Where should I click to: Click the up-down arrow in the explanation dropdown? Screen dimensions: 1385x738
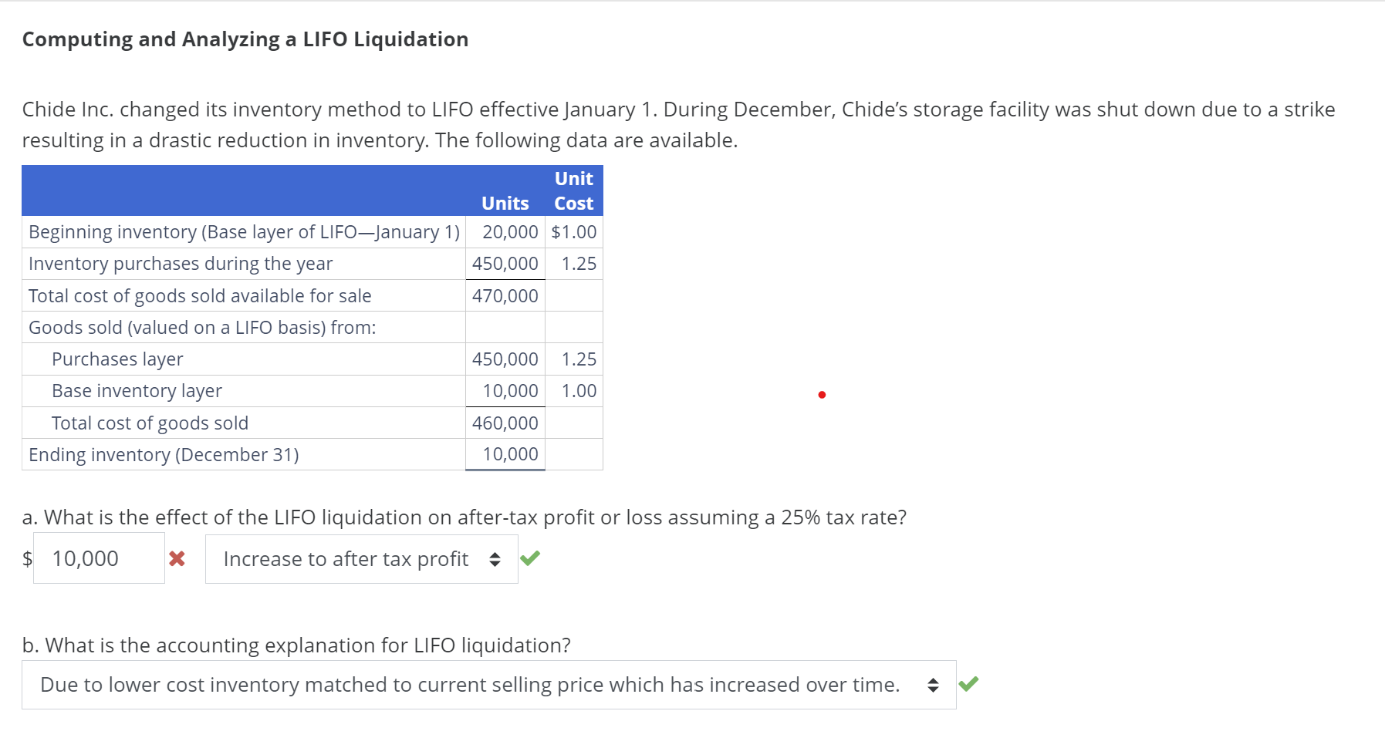pyautogui.click(x=934, y=683)
